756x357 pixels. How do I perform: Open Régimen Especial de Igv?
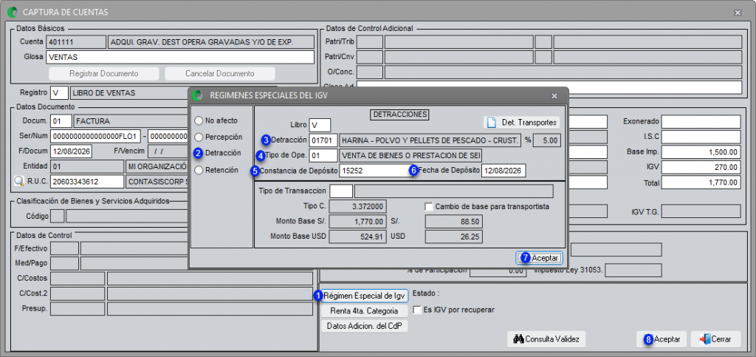point(365,295)
